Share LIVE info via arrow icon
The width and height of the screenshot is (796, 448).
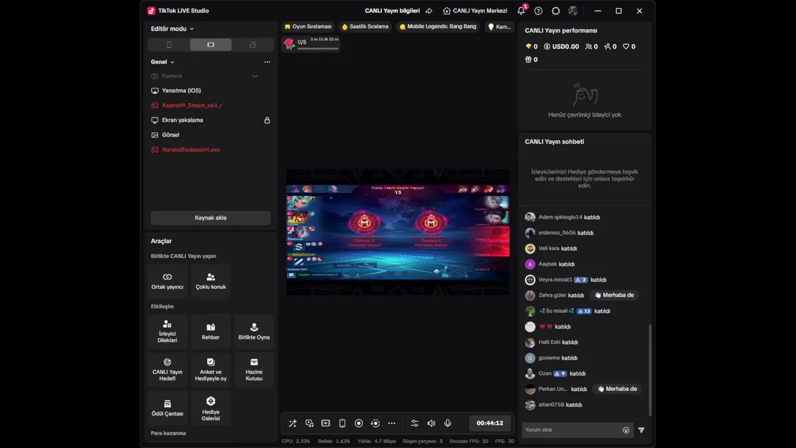pyautogui.click(x=429, y=11)
